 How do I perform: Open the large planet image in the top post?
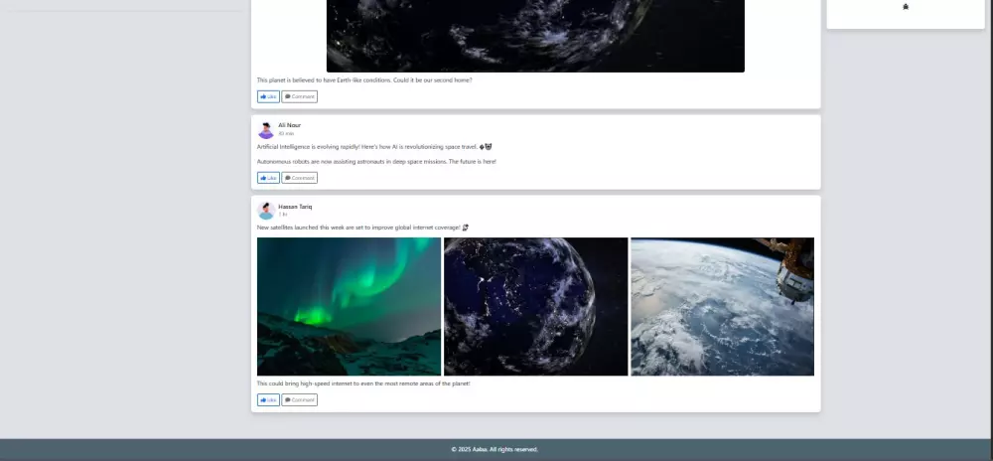click(x=536, y=36)
